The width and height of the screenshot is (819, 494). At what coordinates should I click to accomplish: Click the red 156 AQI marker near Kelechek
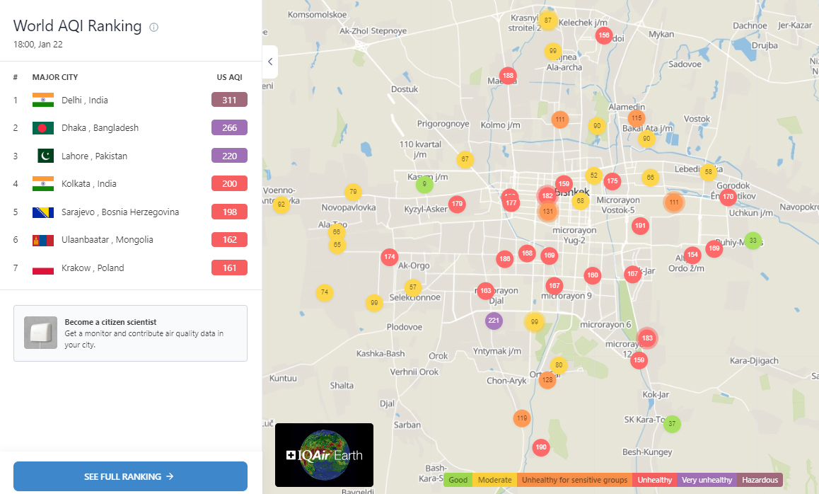[604, 35]
